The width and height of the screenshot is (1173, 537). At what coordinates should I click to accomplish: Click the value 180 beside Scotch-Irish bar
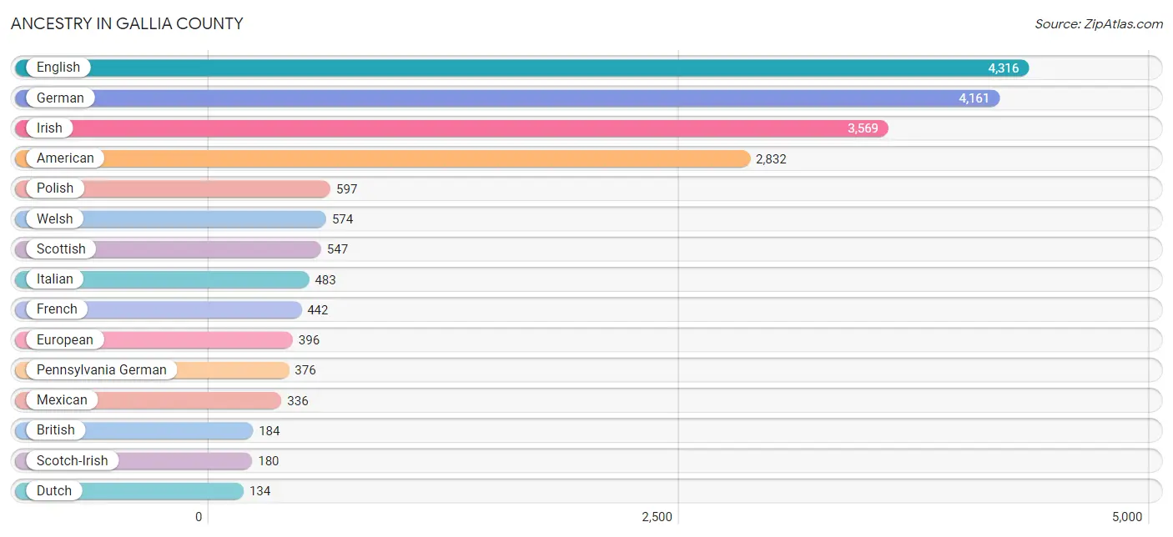269,461
